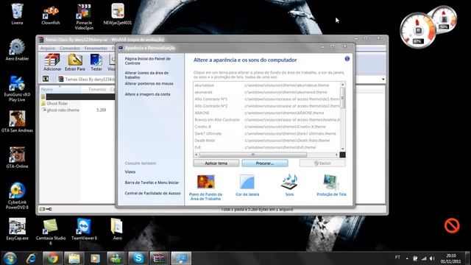
Task: Select akumared theme in list
Action: tap(266, 92)
